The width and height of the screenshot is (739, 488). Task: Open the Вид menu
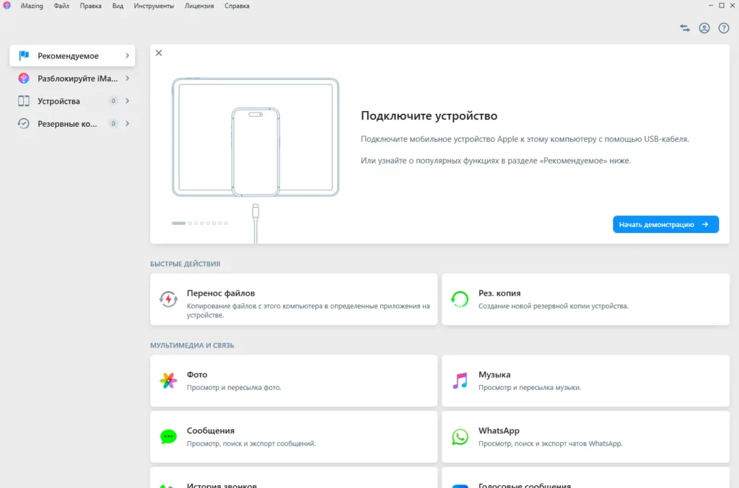point(118,6)
